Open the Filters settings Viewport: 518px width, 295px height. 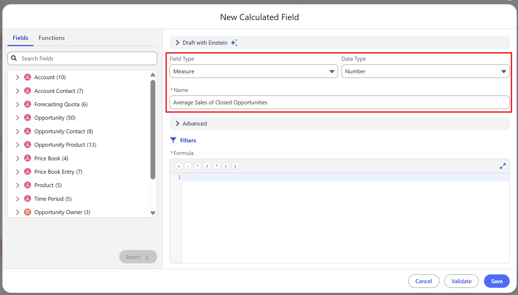click(x=183, y=140)
